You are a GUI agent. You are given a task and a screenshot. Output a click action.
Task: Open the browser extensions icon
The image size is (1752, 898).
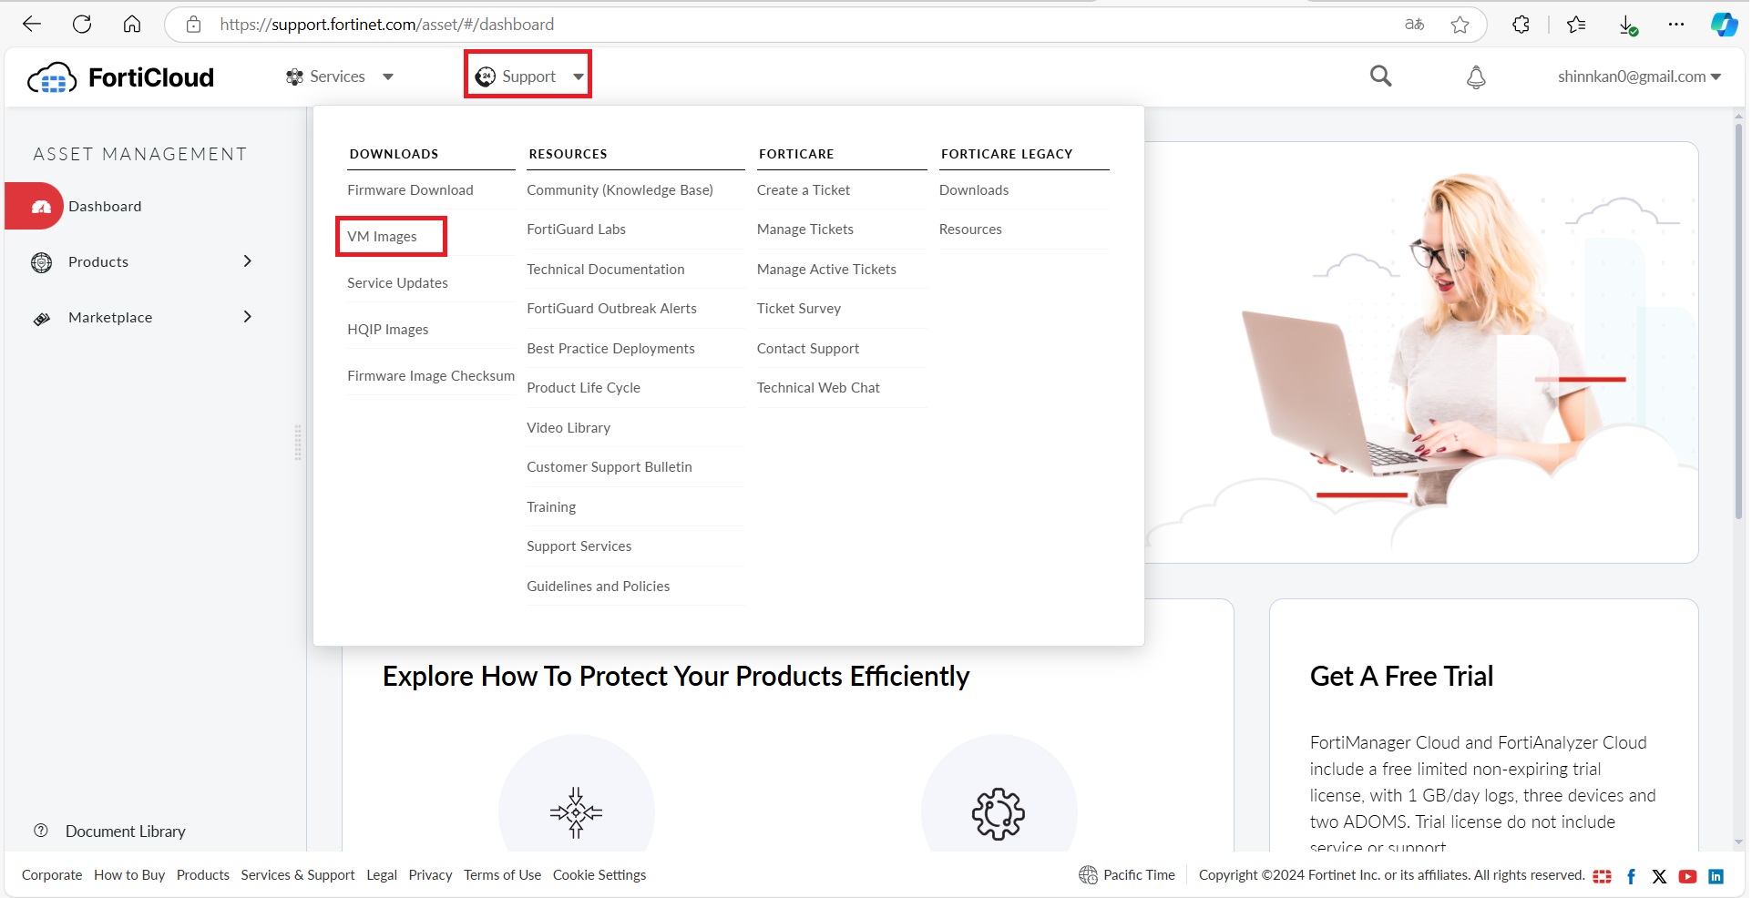(1520, 25)
